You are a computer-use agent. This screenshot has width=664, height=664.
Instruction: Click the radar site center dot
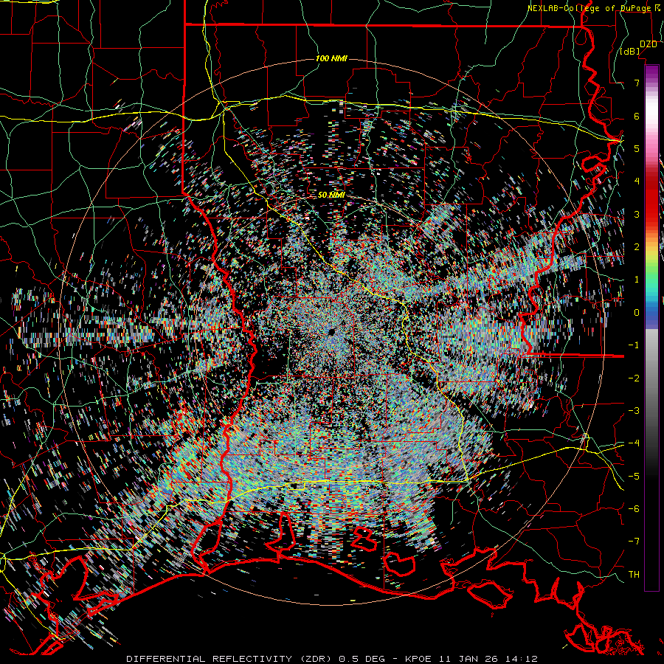pos(331,332)
